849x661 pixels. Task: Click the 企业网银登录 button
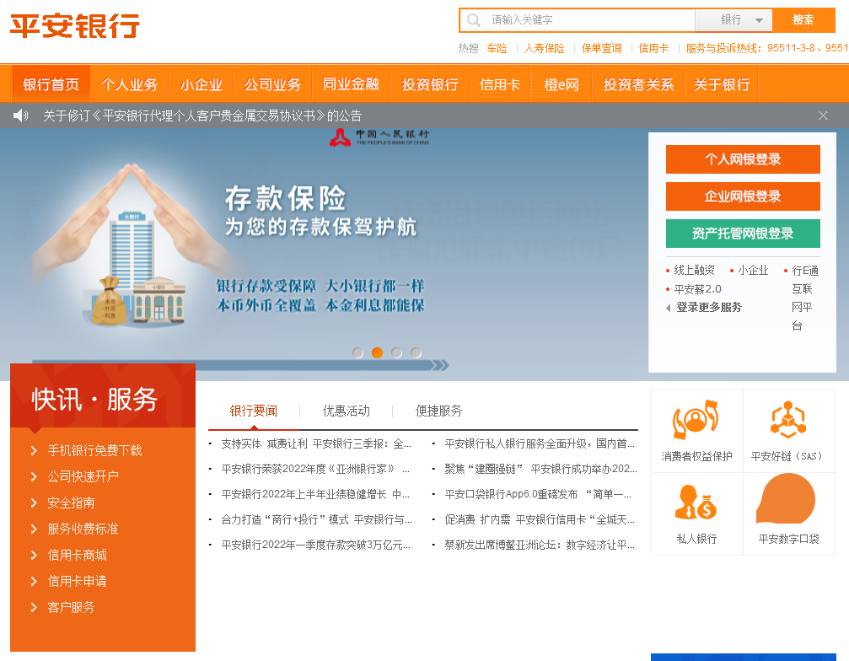(x=743, y=196)
